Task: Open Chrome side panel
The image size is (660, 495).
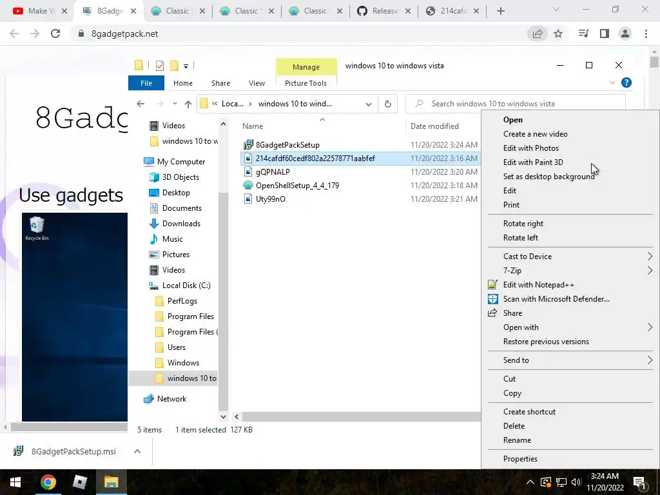Action: [x=605, y=34]
